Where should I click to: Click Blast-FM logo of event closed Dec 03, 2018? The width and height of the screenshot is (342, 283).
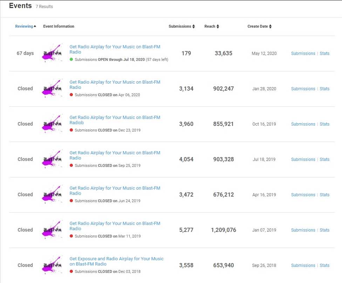click(52, 265)
